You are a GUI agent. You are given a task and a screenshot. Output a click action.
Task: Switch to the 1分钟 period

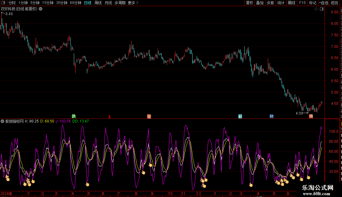tap(23, 3)
